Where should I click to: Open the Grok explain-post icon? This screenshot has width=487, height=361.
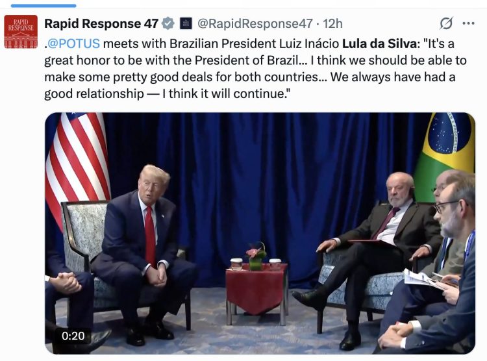[x=446, y=24]
